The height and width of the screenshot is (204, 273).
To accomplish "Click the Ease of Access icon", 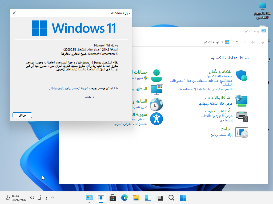I will [x=156, y=119].
